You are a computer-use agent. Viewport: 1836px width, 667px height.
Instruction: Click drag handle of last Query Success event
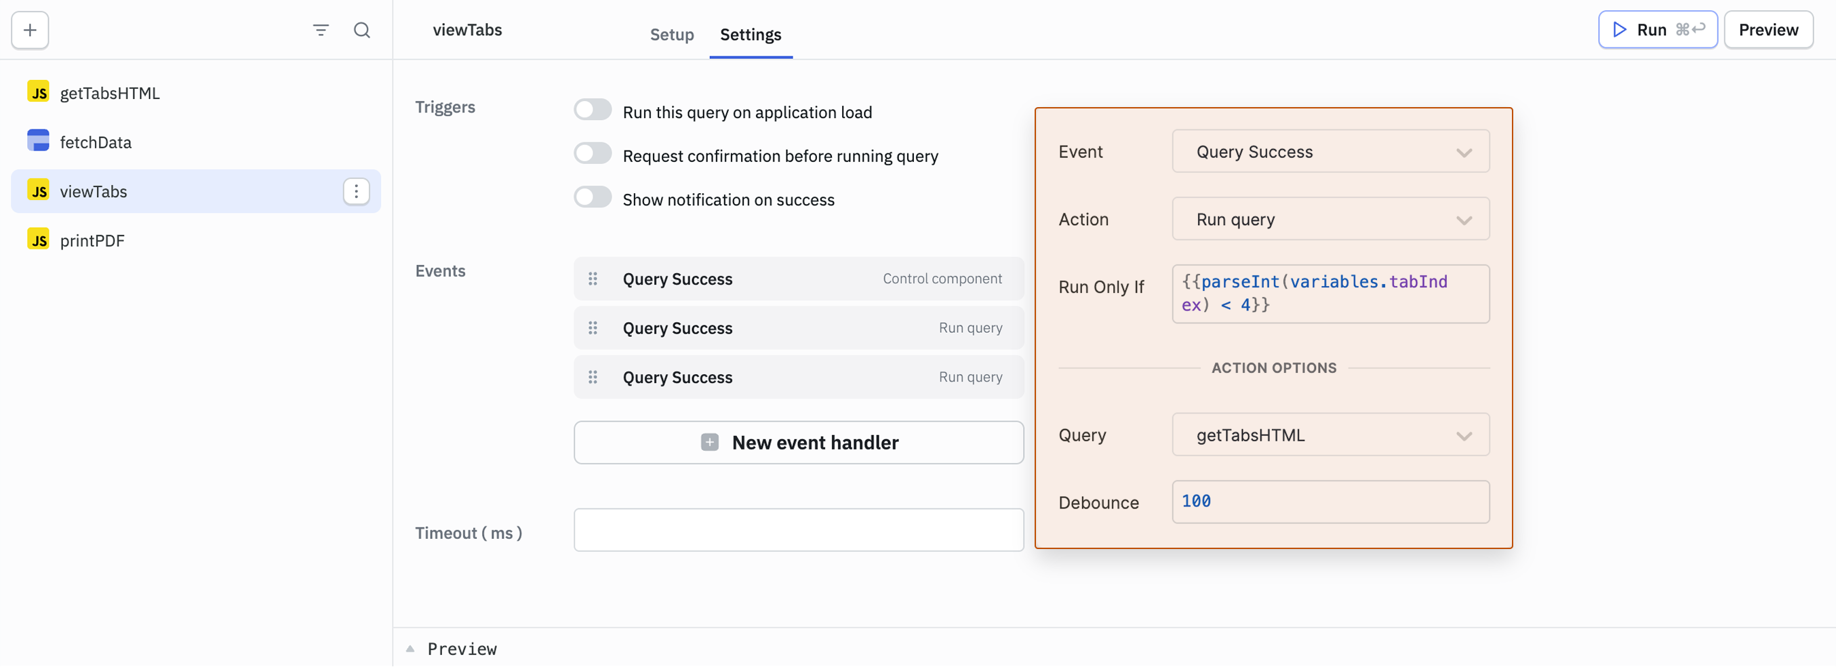click(x=593, y=377)
